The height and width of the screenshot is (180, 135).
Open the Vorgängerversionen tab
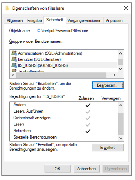point(84,21)
